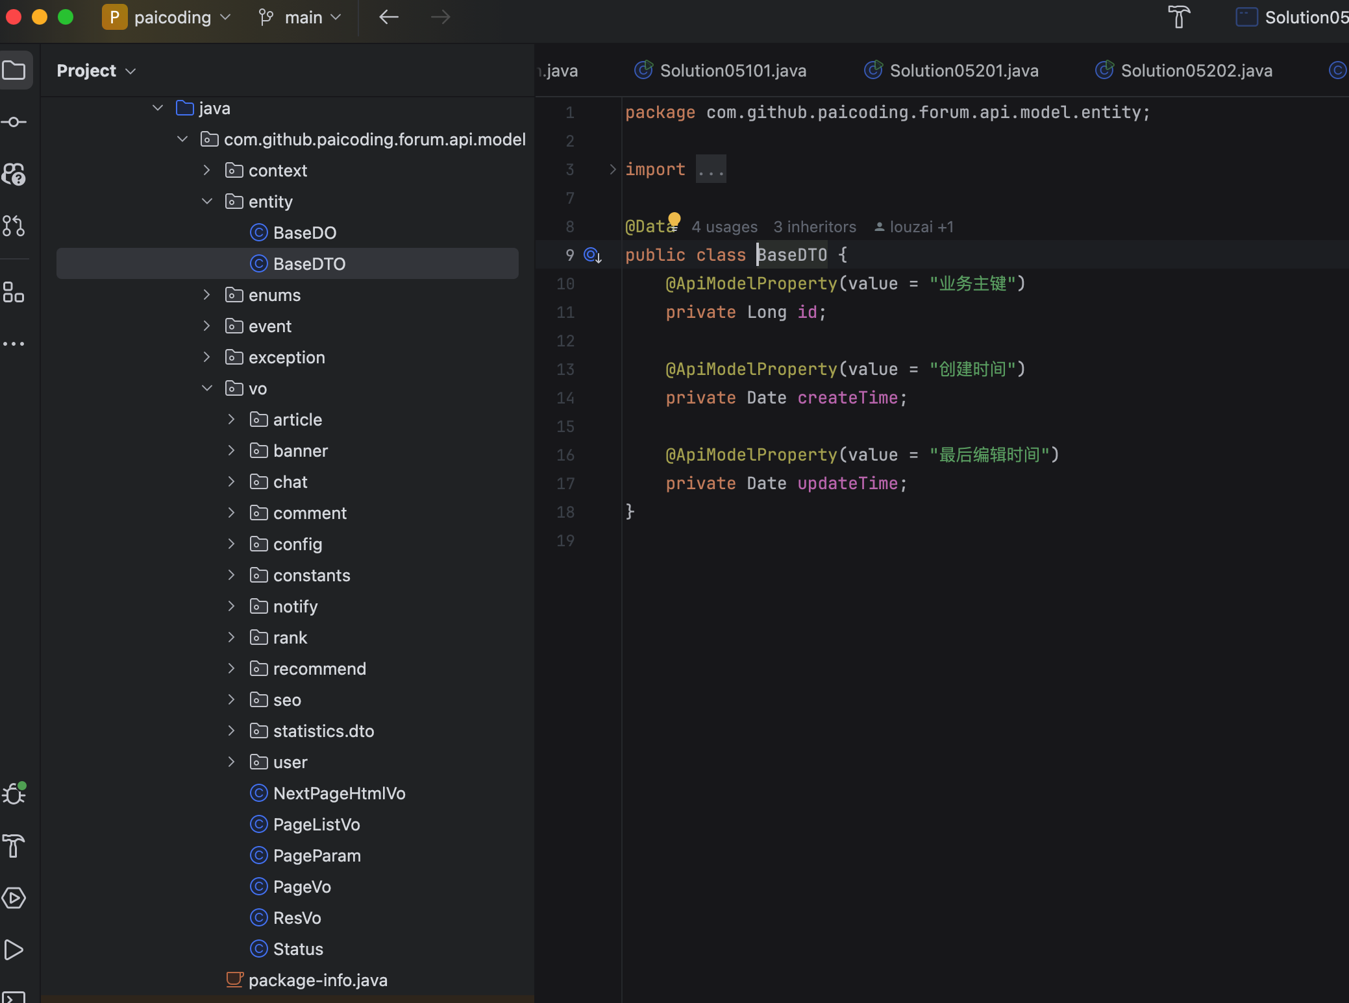Click the 4 usages inlay hint
Screen dimensions: 1349x1003
724,227
